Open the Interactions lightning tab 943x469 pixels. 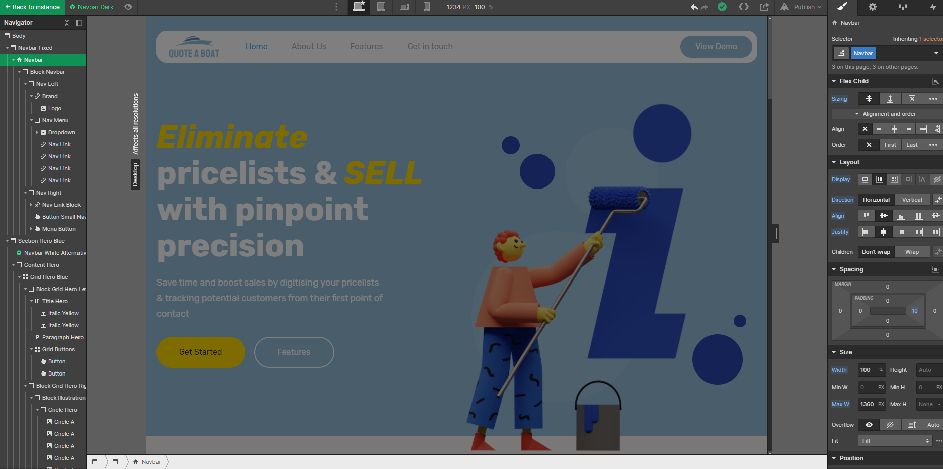click(x=933, y=7)
